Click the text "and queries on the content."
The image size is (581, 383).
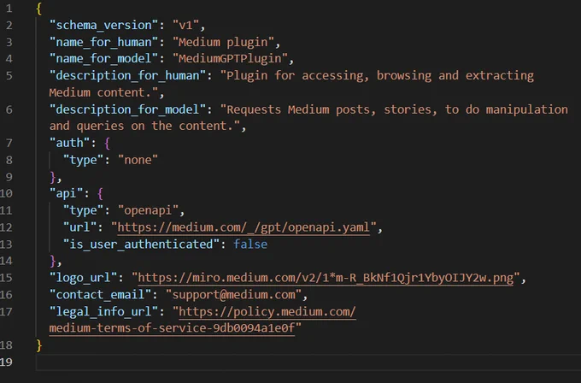pos(144,126)
